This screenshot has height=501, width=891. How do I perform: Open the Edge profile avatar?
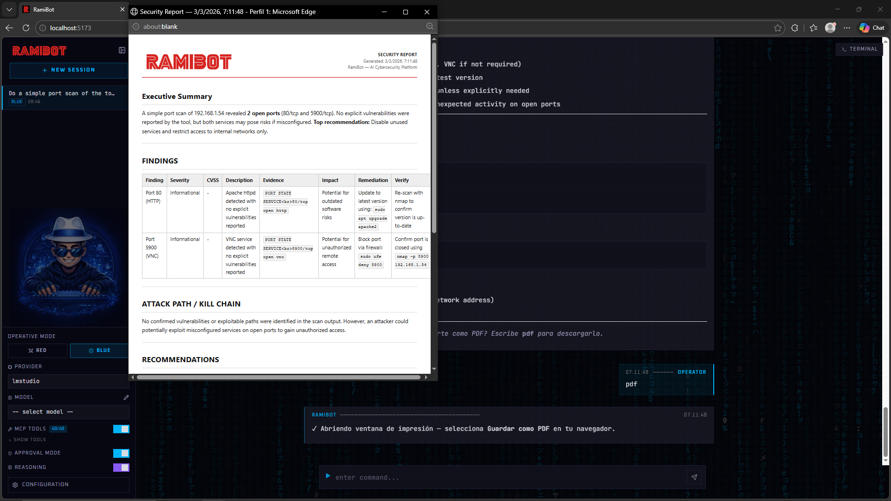[830, 28]
